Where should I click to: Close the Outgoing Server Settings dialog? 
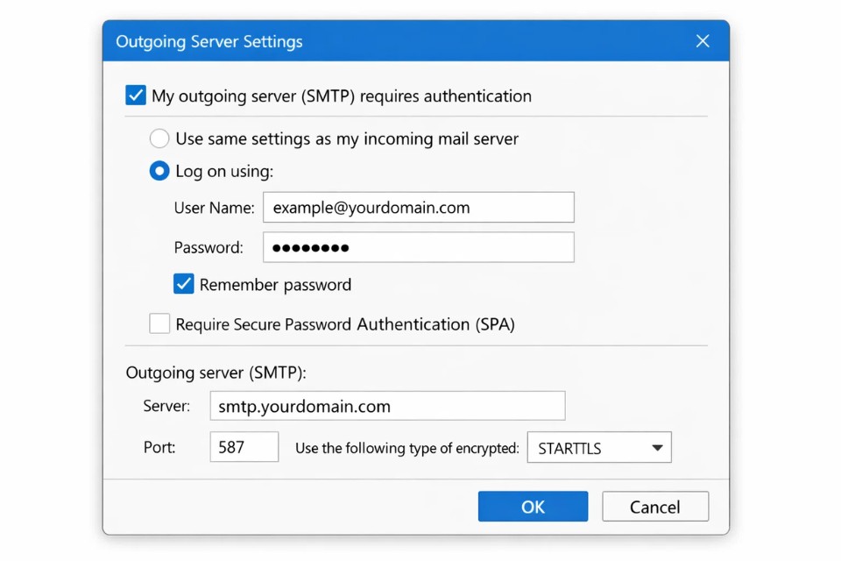(702, 40)
